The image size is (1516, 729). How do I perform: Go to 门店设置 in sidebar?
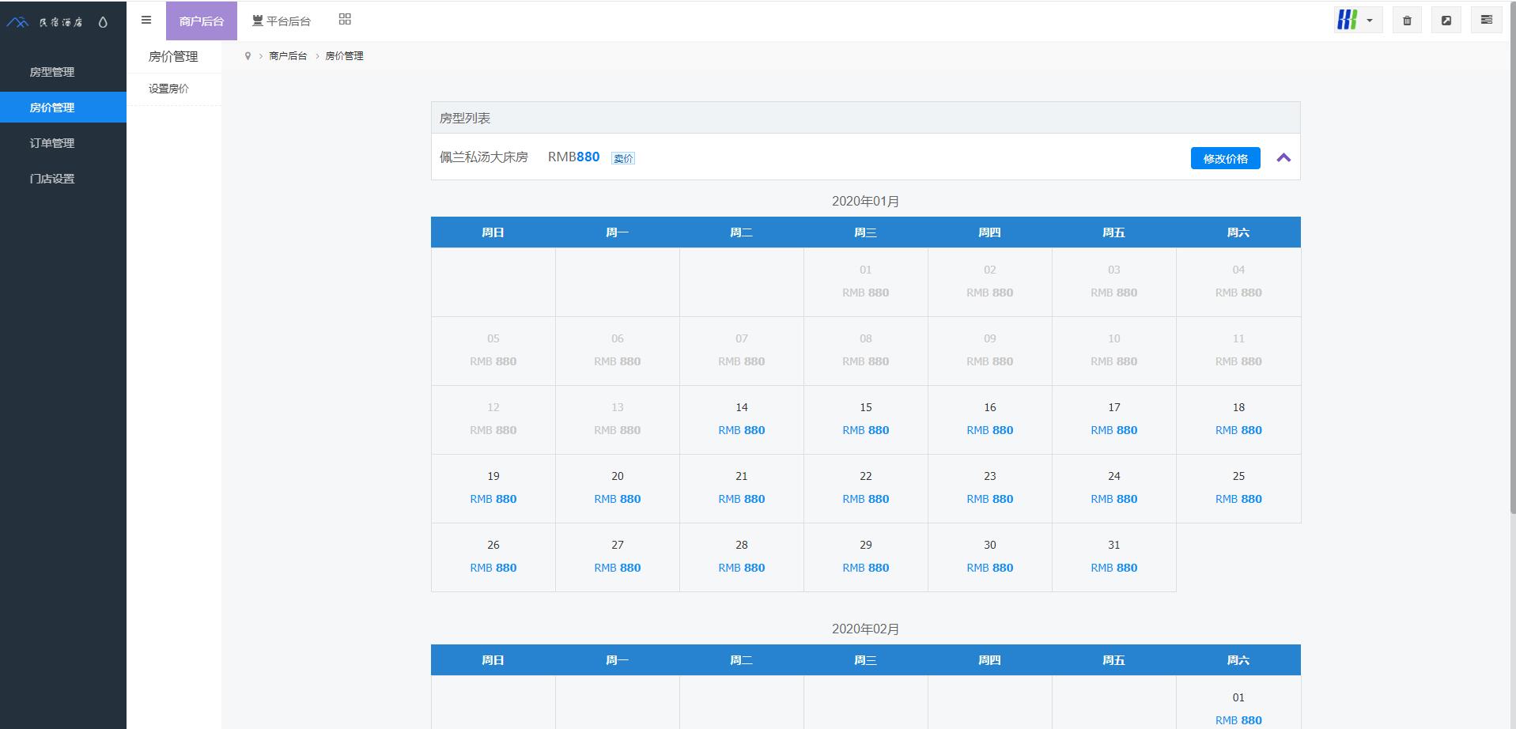click(x=52, y=179)
